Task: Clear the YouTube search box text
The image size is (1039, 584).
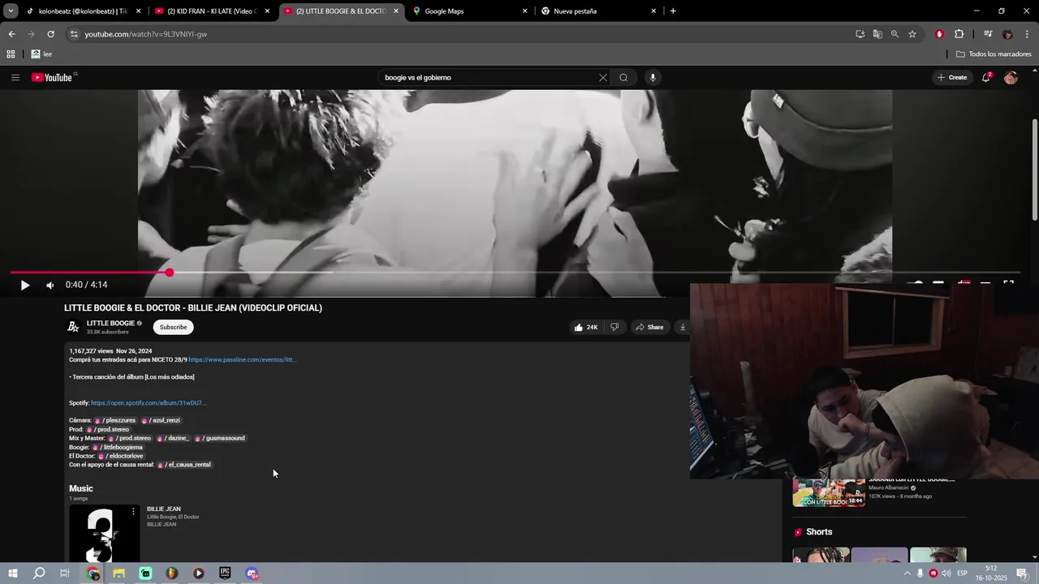Action: click(x=602, y=78)
